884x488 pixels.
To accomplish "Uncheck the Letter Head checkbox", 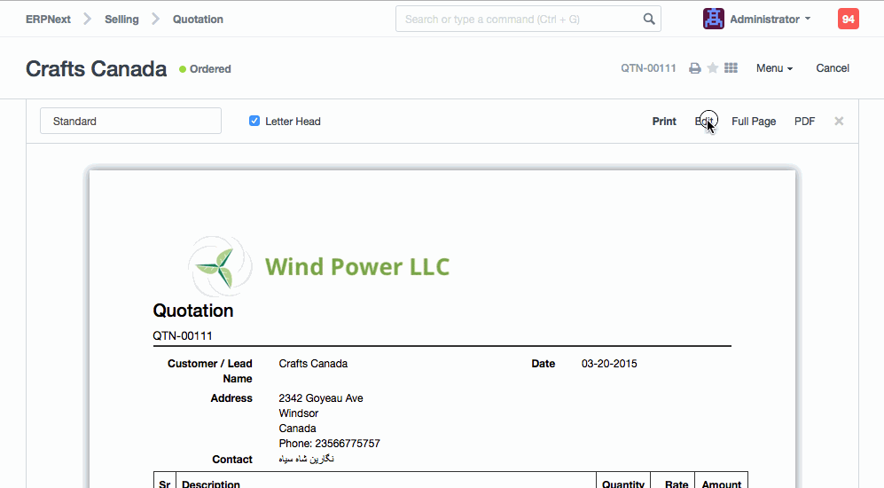I will pyautogui.click(x=254, y=121).
